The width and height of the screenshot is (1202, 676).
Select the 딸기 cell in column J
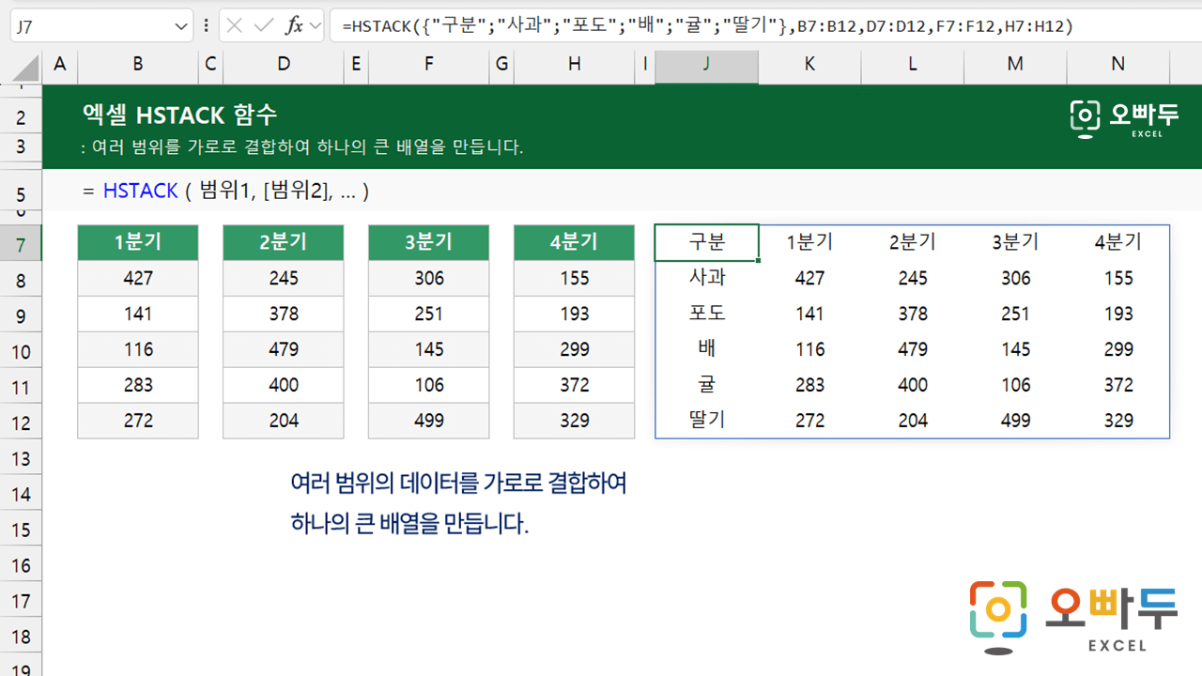coord(707,421)
